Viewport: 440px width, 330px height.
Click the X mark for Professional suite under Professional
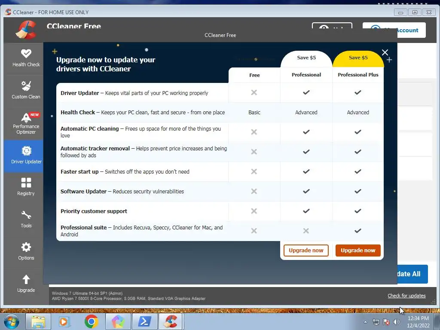point(306,231)
